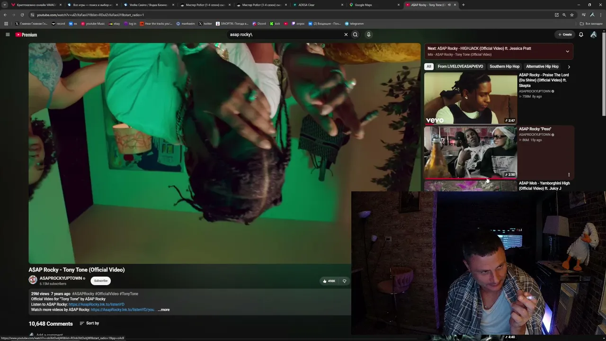Viewport: 606px width, 341px height.
Task: Open the Watch more videos listenYD/you link
Action: [x=123, y=310]
